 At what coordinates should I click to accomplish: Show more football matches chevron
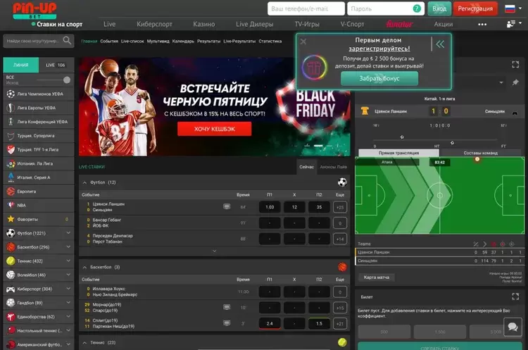(x=214, y=251)
